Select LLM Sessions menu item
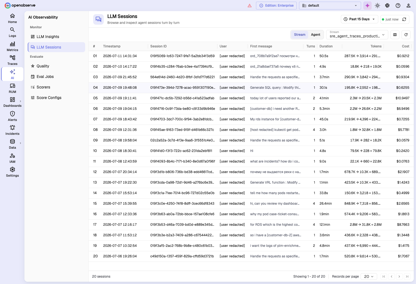The image size is (416, 284). [57, 47]
